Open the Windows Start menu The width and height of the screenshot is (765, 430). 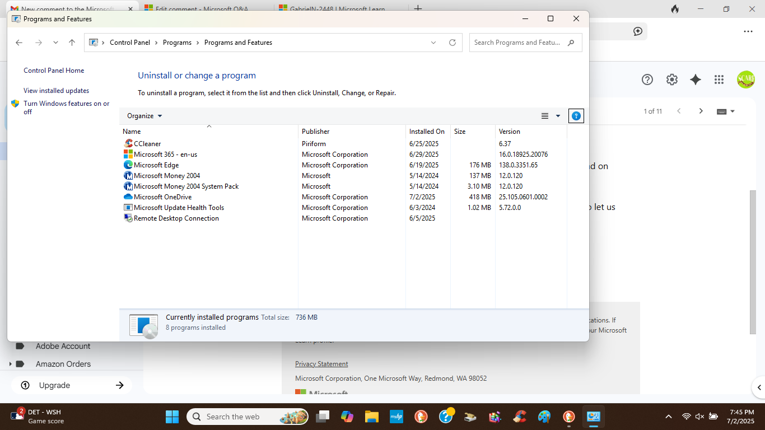click(172, 417)
